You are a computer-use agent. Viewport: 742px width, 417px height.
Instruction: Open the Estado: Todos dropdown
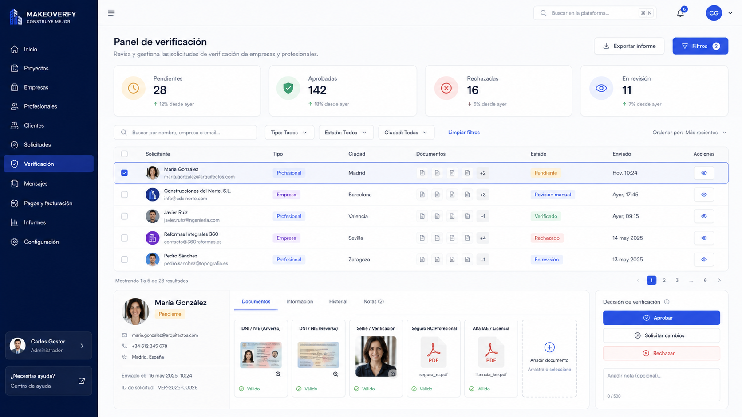pos(346,133)
